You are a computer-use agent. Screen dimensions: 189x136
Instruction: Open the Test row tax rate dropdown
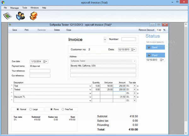[x=135, y=86]
